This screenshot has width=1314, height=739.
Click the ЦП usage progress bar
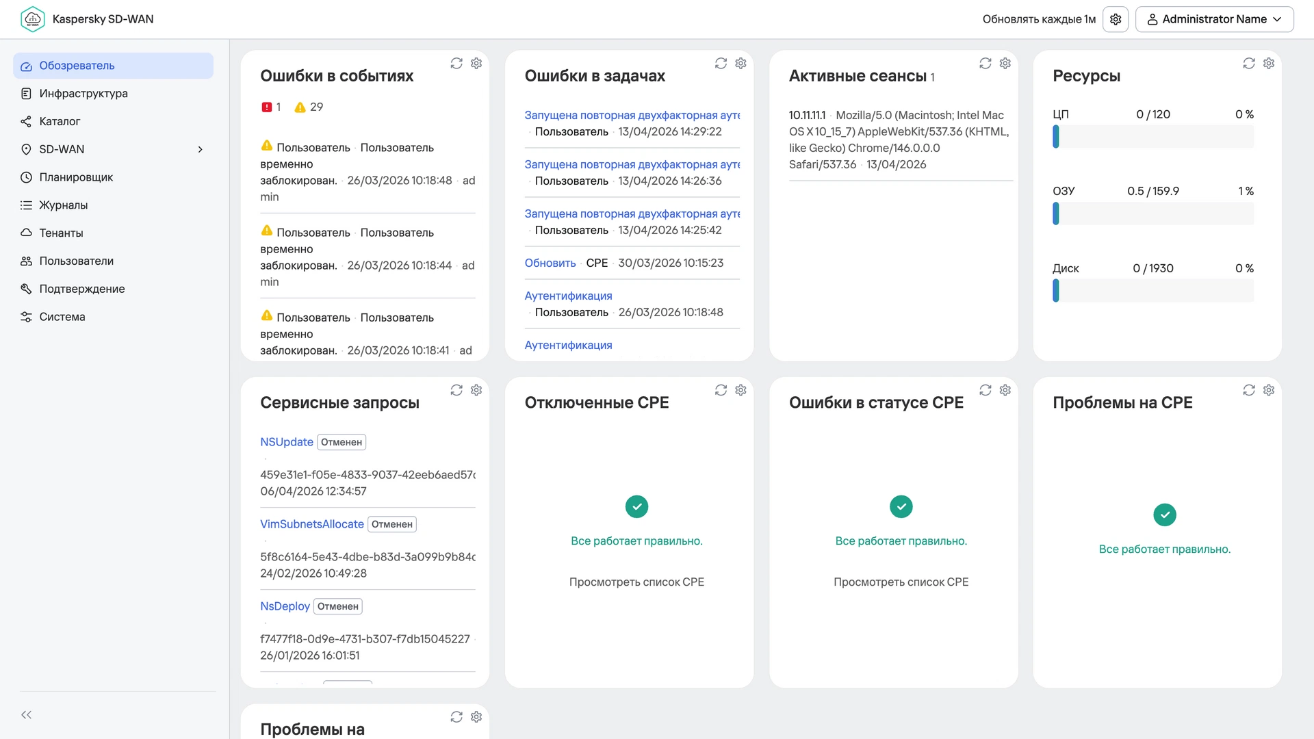click(x=1153, y=137)
